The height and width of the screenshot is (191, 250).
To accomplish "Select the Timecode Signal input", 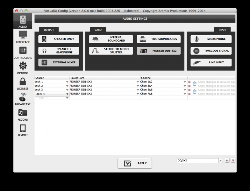I will point(211,51).
